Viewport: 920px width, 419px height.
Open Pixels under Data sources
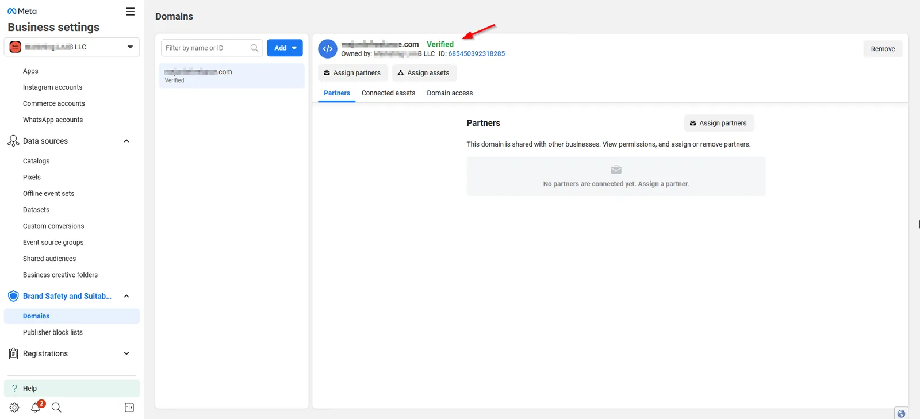(x=32, y=177)
